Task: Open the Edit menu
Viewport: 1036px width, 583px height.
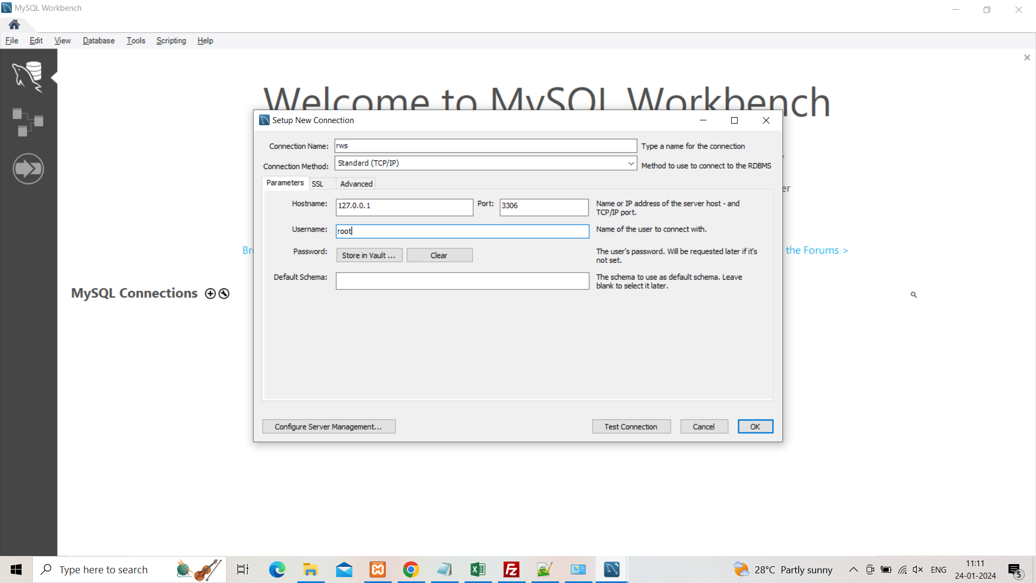Action: 36,40
